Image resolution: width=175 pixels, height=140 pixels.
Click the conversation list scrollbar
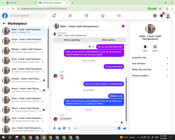point(48,58)
